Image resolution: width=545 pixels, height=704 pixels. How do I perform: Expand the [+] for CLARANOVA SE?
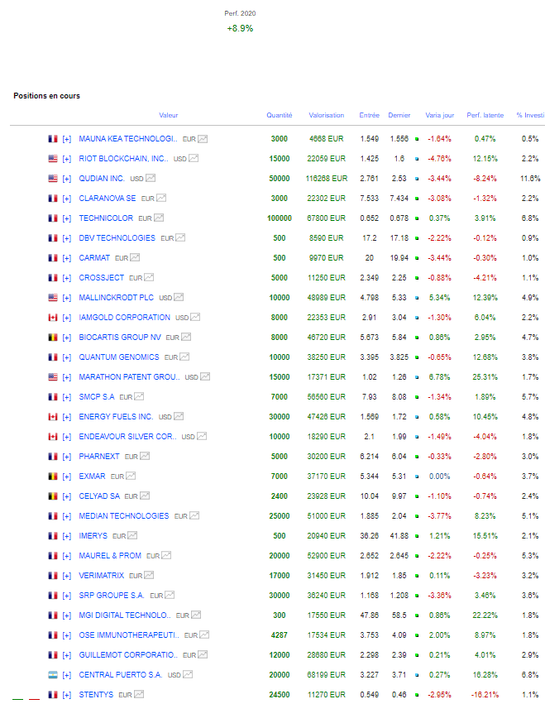[67, 199]
